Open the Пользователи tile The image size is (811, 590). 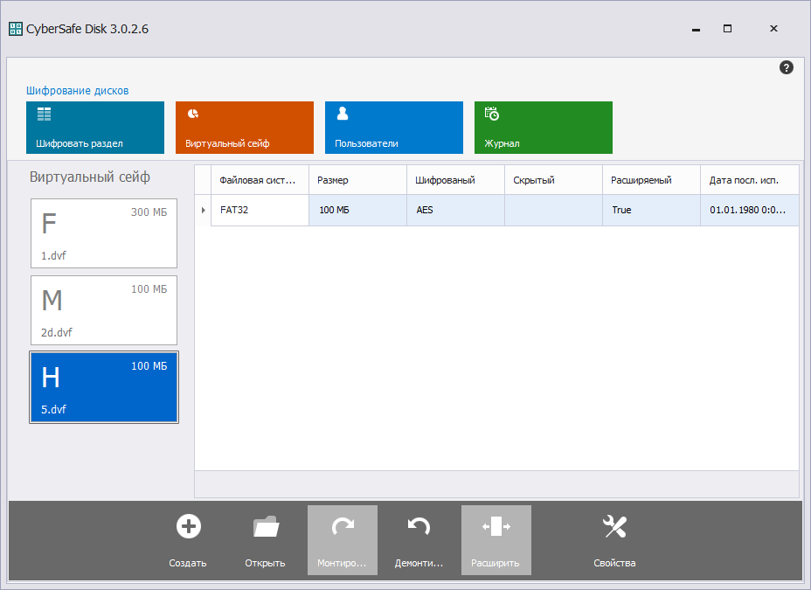(394, 128)
